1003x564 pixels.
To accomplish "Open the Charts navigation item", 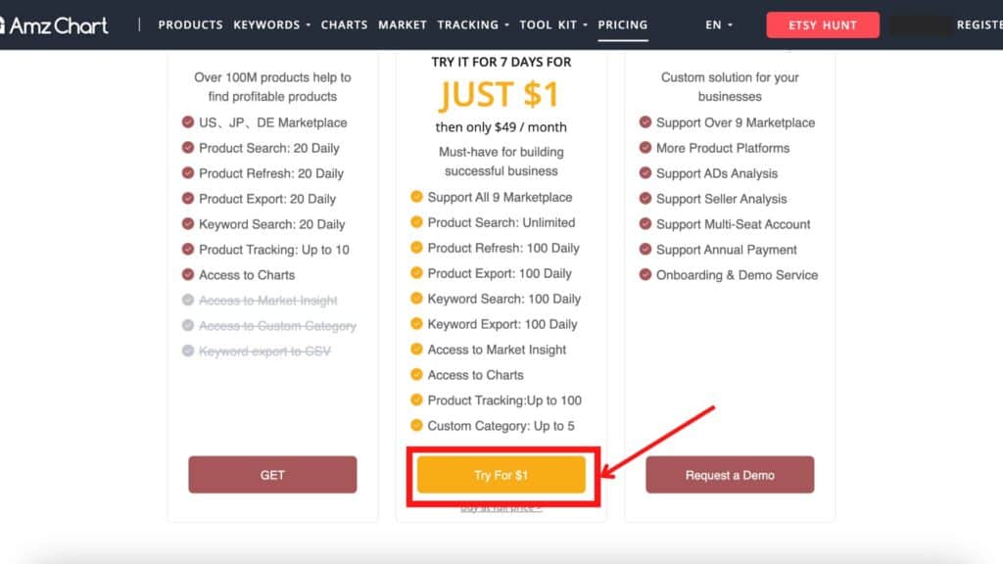I will pyautogui.click(x=344, y=24).
